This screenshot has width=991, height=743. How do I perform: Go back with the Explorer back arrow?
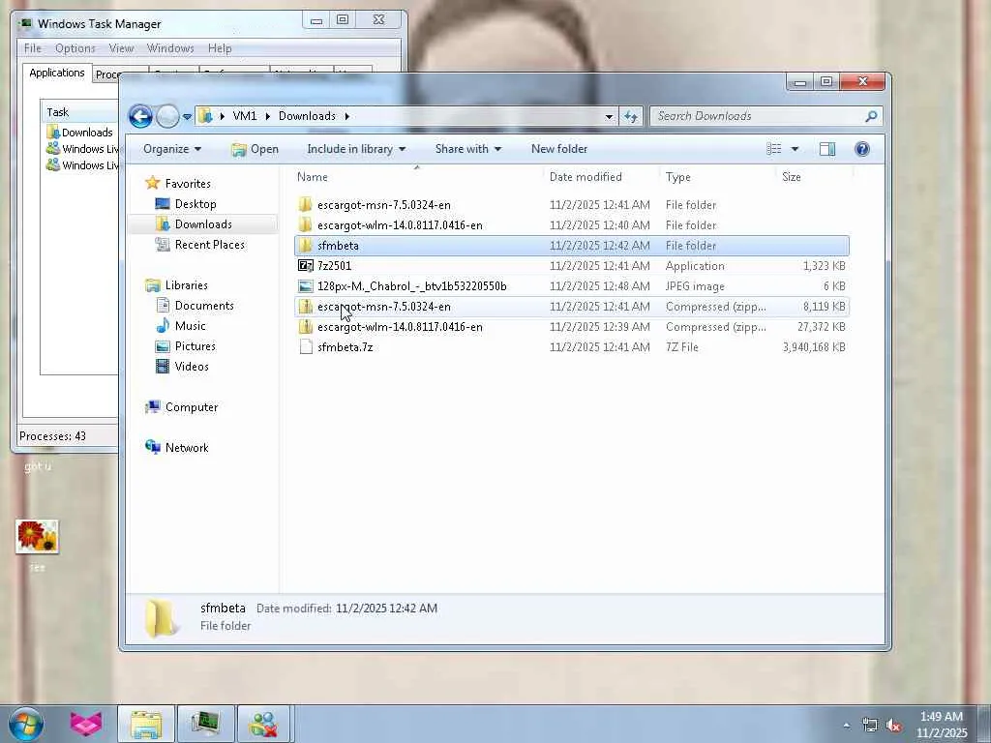point(140,116)
